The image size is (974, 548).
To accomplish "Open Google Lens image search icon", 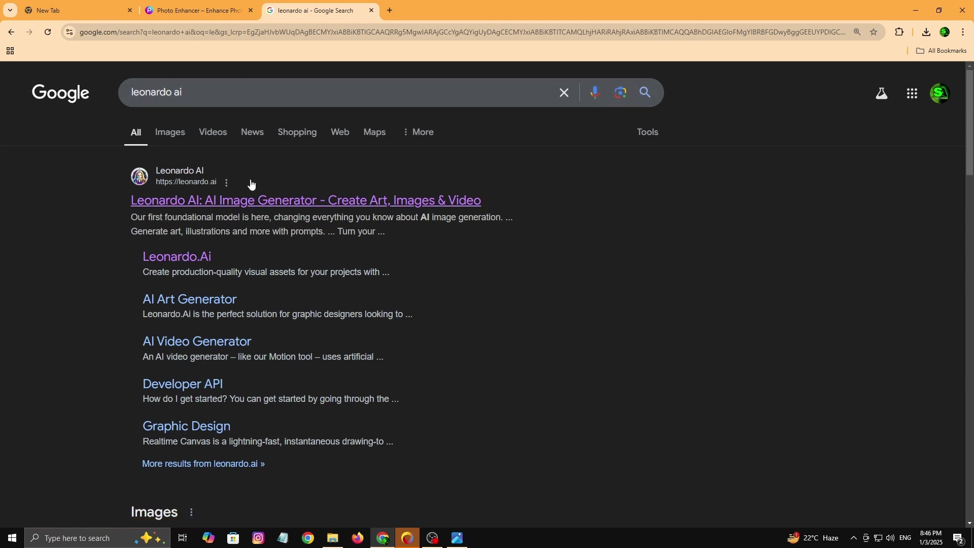I will coord(620,92).
